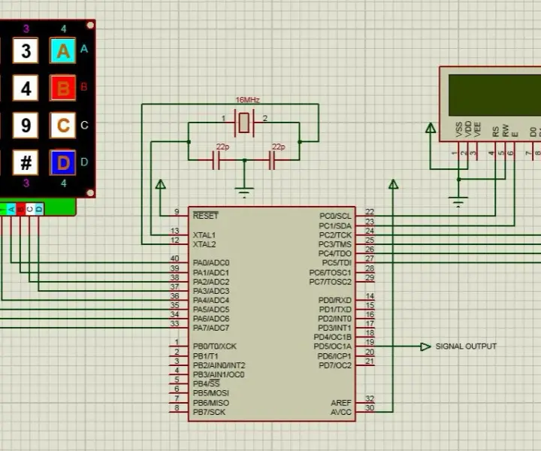The height and width of the screenshot is (451, 541).
Task: Click the blue D key on keypad
Action: click(63, 162)
